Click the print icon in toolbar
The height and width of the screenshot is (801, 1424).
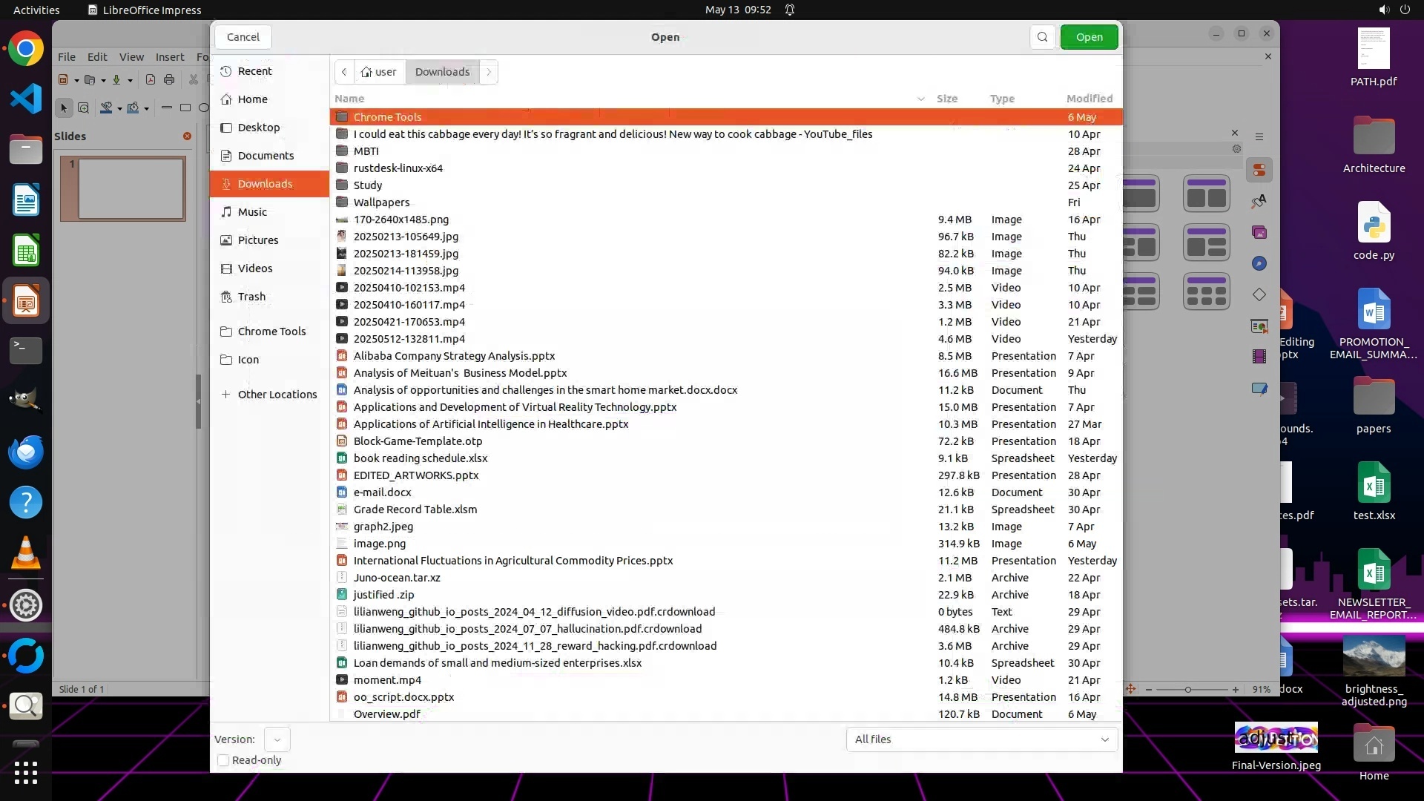click(x=169, y=79)
